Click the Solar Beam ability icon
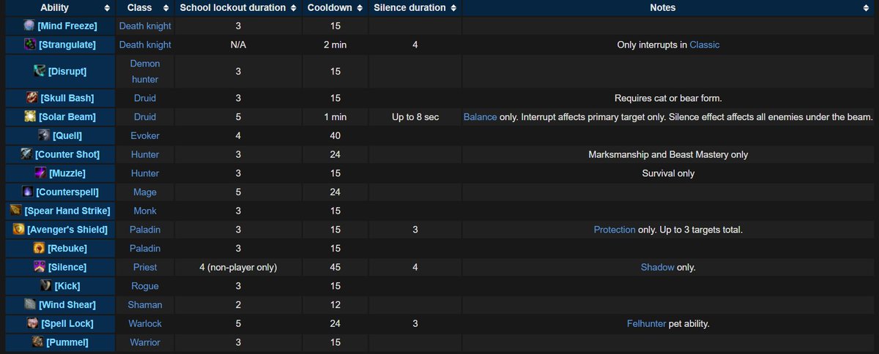The image size is (879, 354). point(29,117)
